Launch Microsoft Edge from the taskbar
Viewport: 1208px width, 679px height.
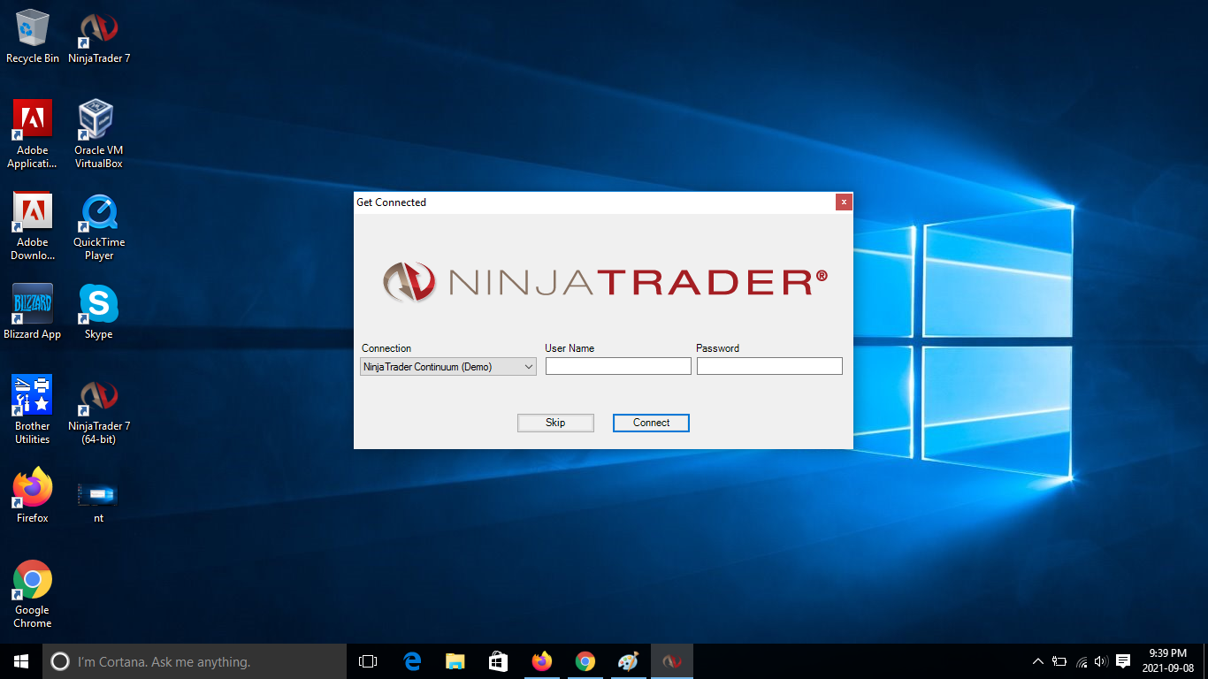coord(412,661)
